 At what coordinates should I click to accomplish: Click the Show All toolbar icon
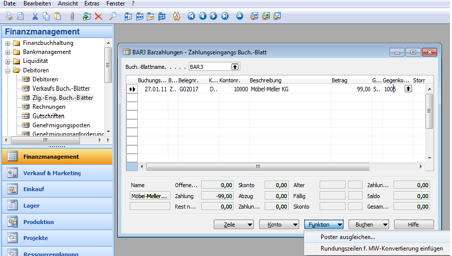click(x=162, y=16)
